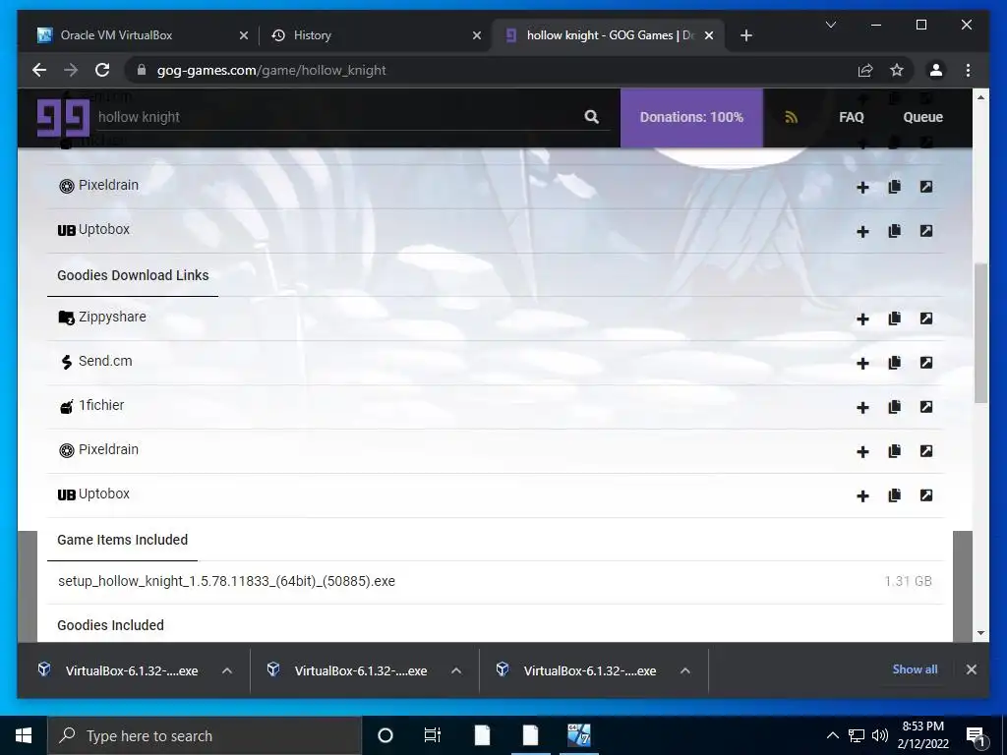Screen dimensions: 1007x755
Task: Open Goodies Zippyshare link externally
Action: (x=926, y=319)
